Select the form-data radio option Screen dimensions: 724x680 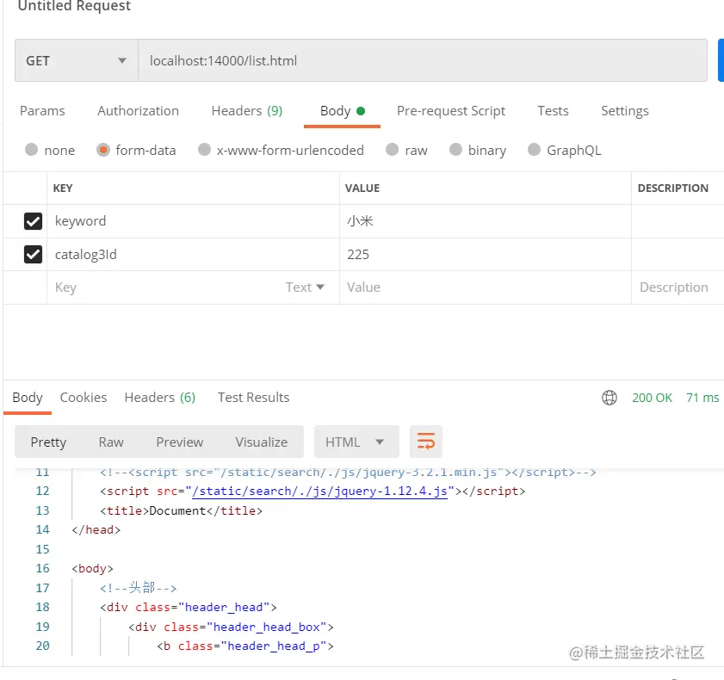[x=103, y=150]
